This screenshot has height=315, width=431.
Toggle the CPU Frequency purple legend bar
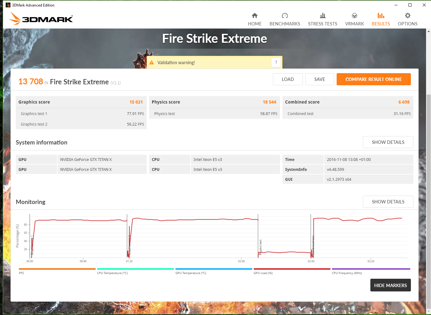point(371,269)
